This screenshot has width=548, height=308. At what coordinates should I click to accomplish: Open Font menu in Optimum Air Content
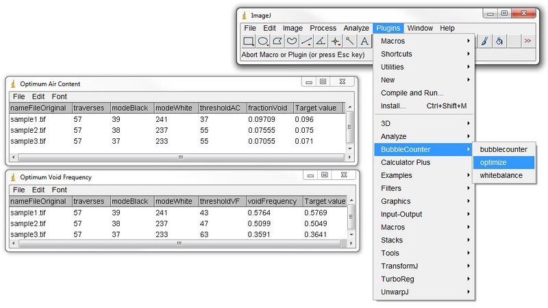59,97
